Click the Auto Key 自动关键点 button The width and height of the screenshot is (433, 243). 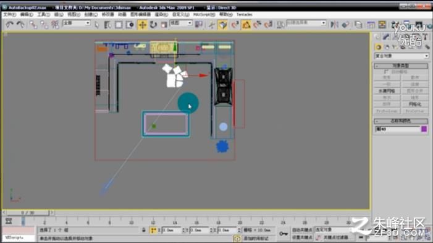(302, 230)
